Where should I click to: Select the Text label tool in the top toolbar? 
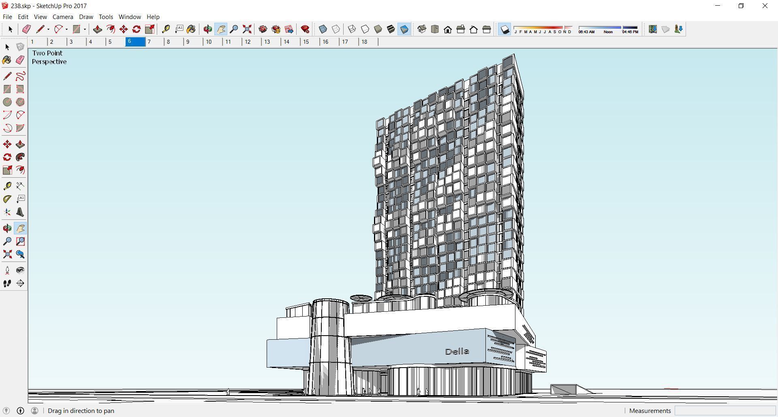click(x=179, y=29)
